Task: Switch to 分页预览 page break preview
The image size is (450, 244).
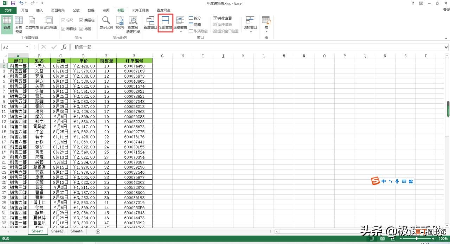Action: point(19,25)
